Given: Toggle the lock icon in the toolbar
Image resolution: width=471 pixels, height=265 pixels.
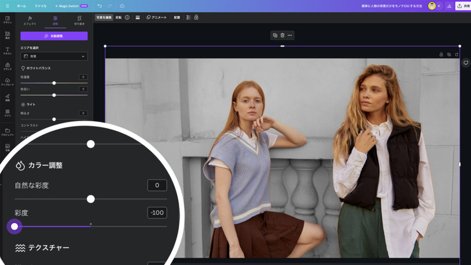Looking at the screenshot, I should point(196,18).
